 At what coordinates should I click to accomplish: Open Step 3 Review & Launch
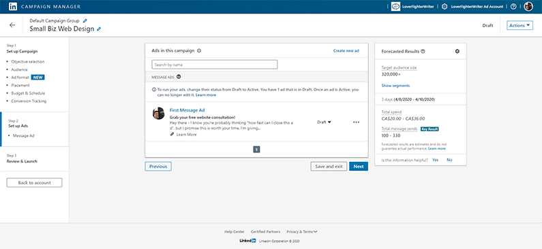click(22, 161)
